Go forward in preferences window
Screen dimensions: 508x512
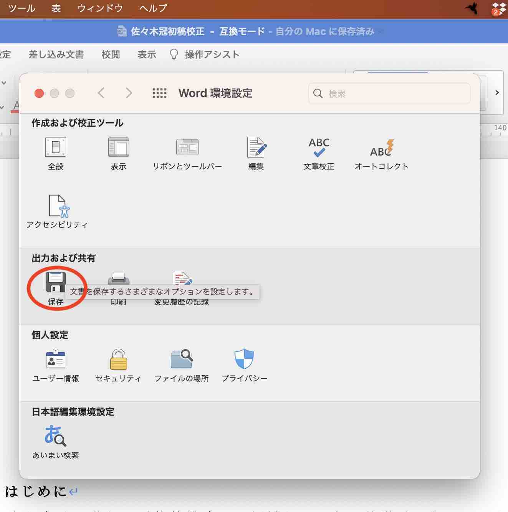tap(129, 93)
